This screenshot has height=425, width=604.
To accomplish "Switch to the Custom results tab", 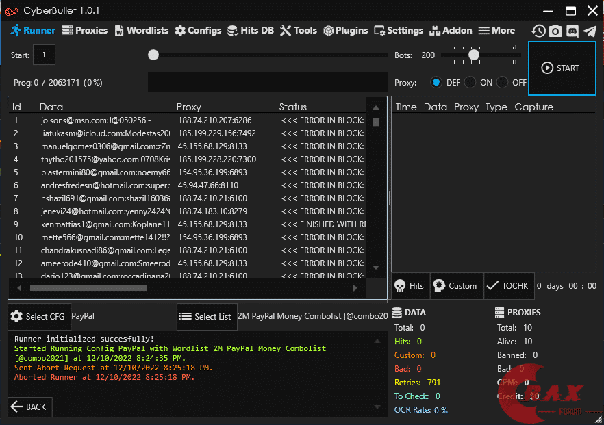I will pos(456,286).
